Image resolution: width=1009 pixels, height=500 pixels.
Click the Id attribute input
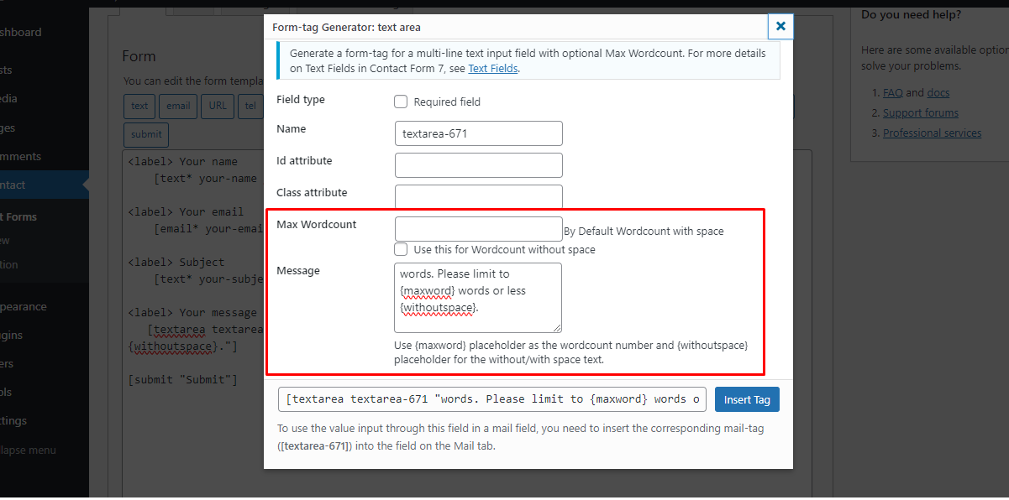point(478,165)
